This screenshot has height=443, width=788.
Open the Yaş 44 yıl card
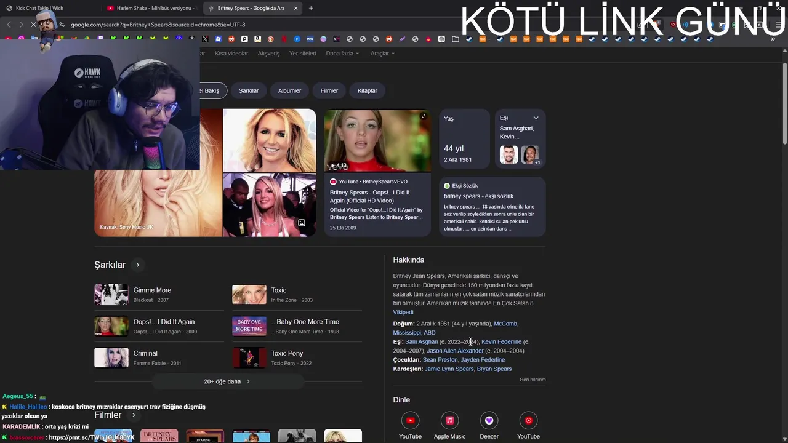[464, 139]
